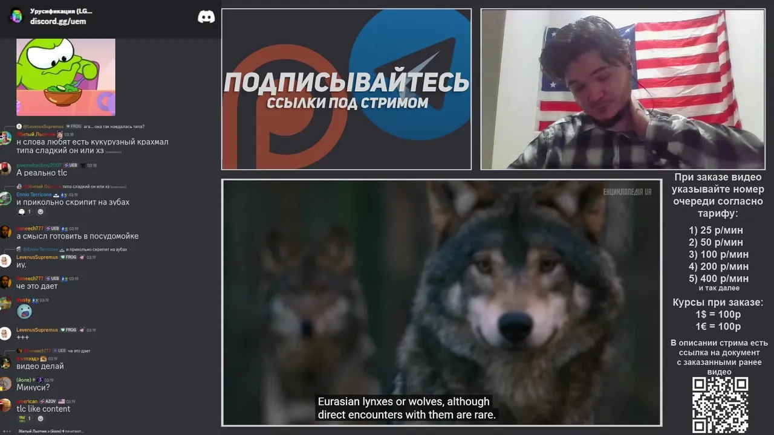Click the 'А реально tlc' message
This screenshot has width=774, height=435.
[42, 173]
